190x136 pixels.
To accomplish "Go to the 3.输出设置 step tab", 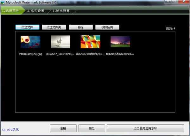I will click(61, 11).
